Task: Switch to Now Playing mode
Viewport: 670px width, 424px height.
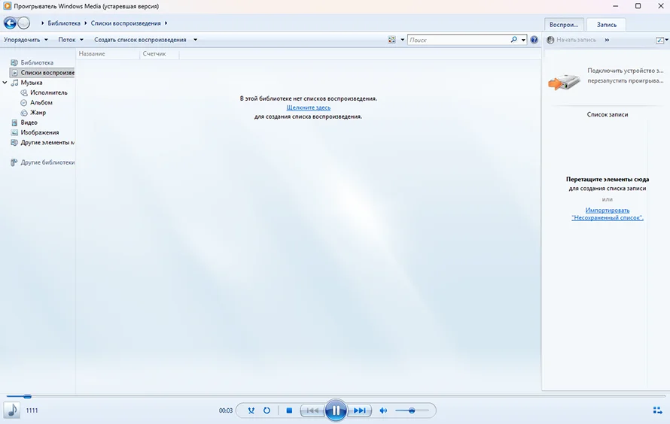Action: coord(657,410)
